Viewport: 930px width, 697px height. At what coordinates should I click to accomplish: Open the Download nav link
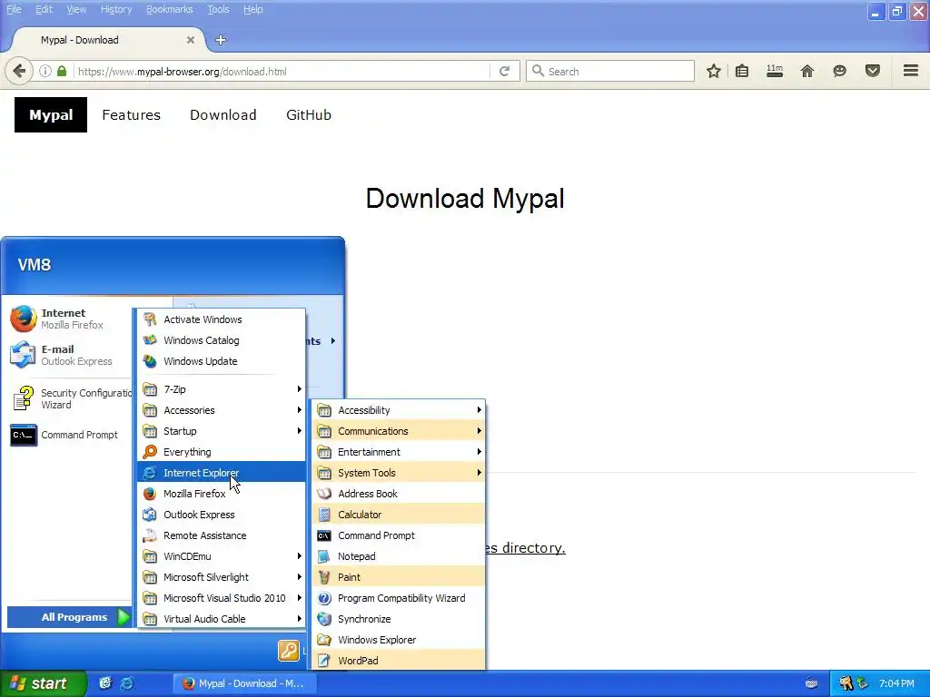click(223, 115)
